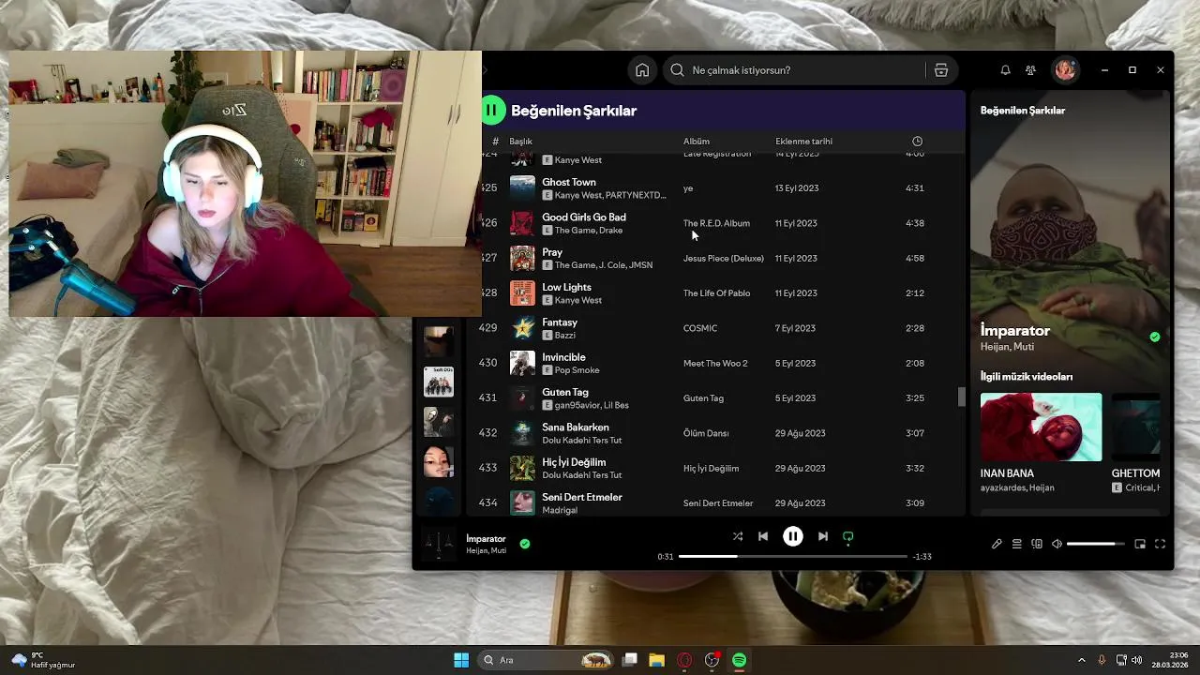Select the Hiç İyi Değilim track title
1200x675 pixels.
574,462
